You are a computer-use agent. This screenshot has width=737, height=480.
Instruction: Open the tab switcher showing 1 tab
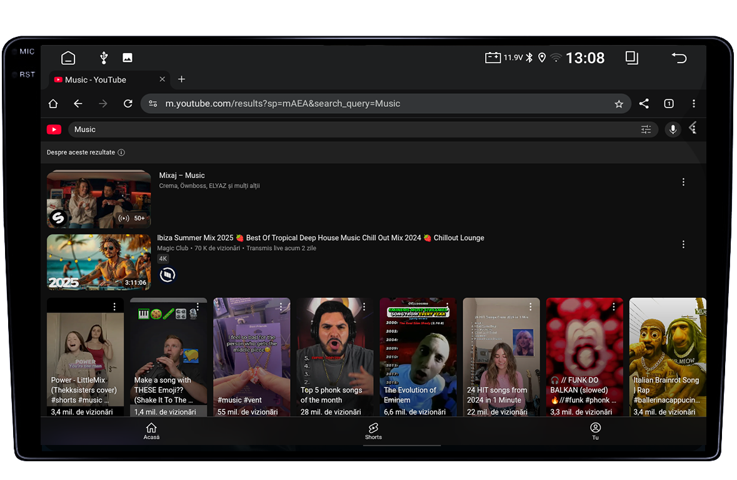point(669,103)
